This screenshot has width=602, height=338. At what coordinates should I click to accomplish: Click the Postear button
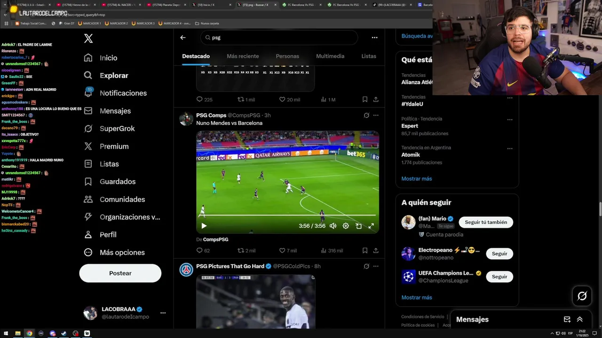coord(120,273)
